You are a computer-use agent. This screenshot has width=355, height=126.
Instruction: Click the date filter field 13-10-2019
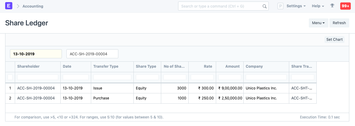click(x=36, y=54)
